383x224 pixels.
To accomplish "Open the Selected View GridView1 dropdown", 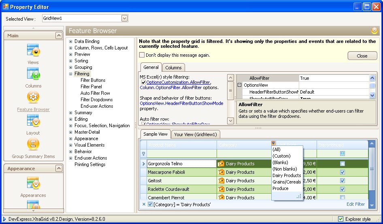I will [124, 18].
